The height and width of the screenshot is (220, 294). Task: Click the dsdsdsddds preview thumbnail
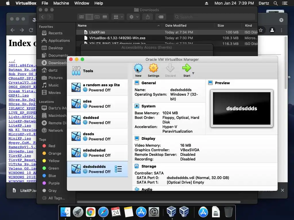click(242, 108)
